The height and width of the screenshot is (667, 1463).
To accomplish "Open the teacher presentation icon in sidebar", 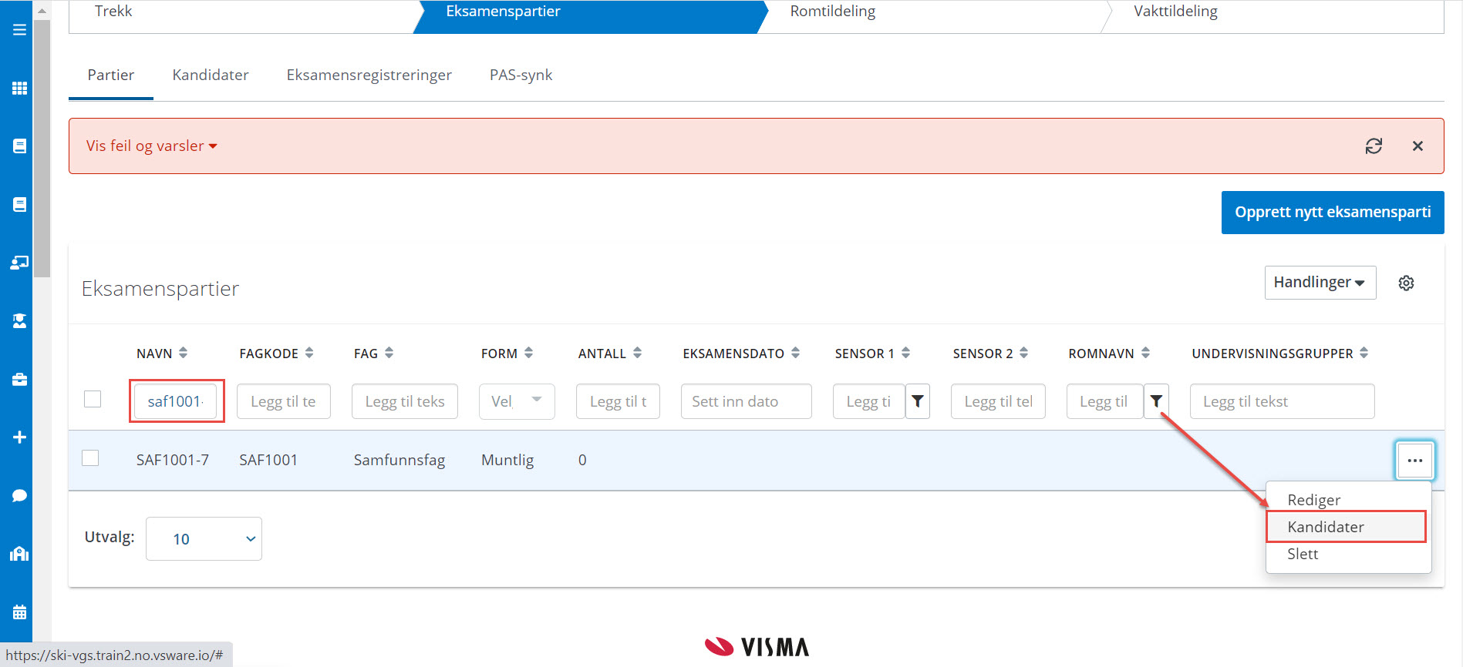I will pos(19,263).
